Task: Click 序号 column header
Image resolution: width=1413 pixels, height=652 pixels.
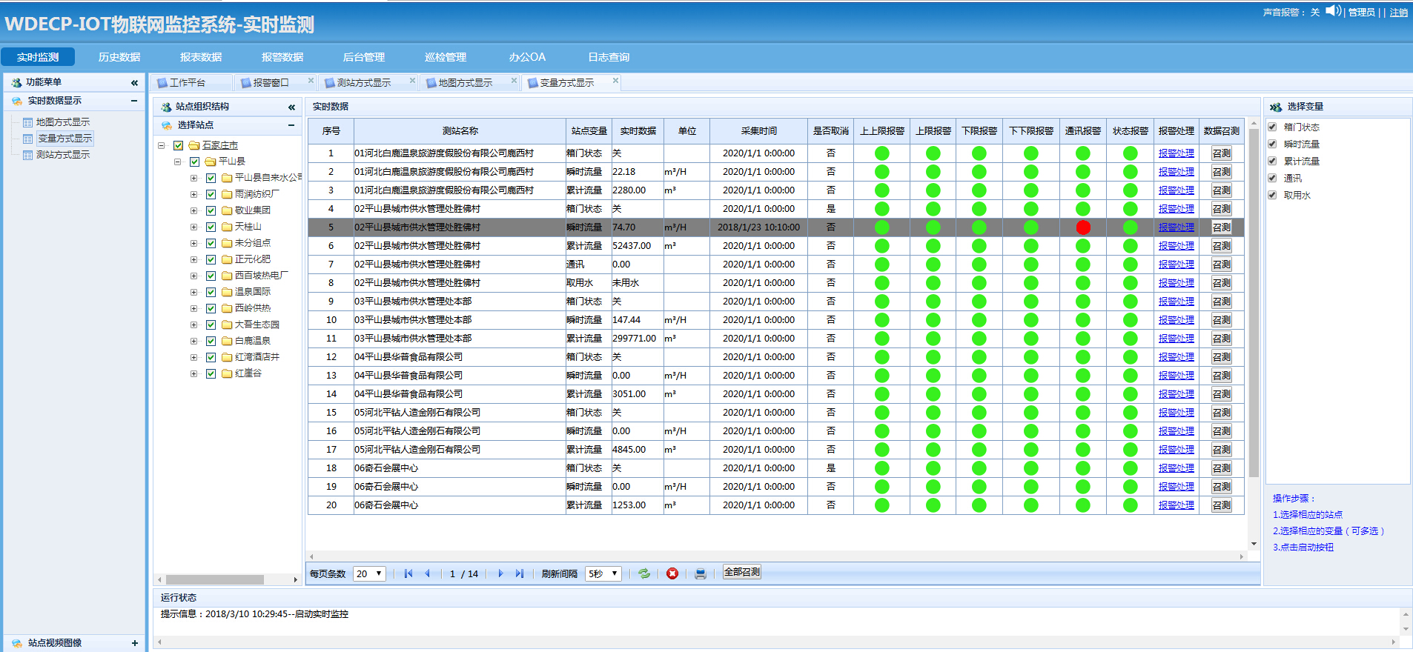Action: tap(331, 131)
